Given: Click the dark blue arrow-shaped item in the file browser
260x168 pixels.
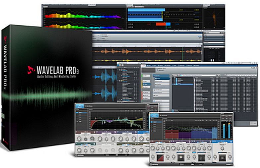Looking at the screenshot, I should [x=162, y=79].
